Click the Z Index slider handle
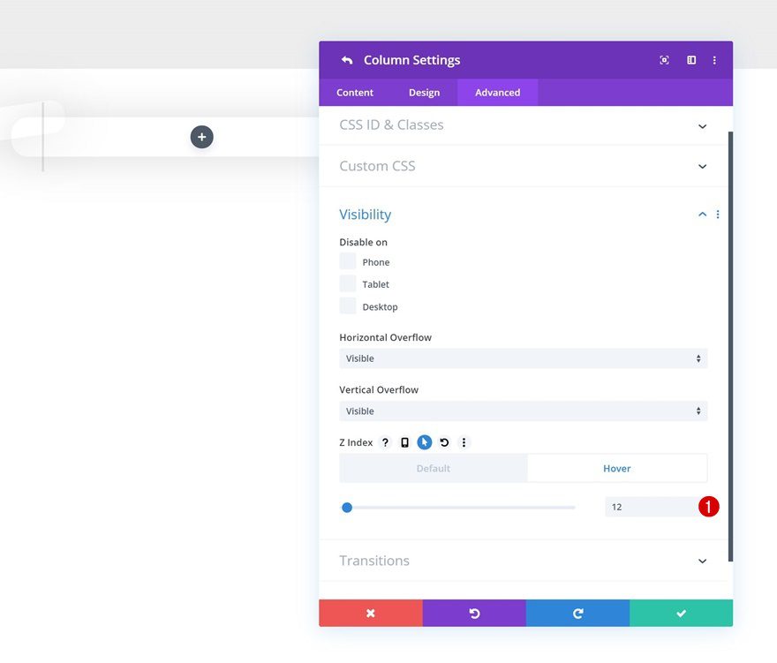 [346, 507]
